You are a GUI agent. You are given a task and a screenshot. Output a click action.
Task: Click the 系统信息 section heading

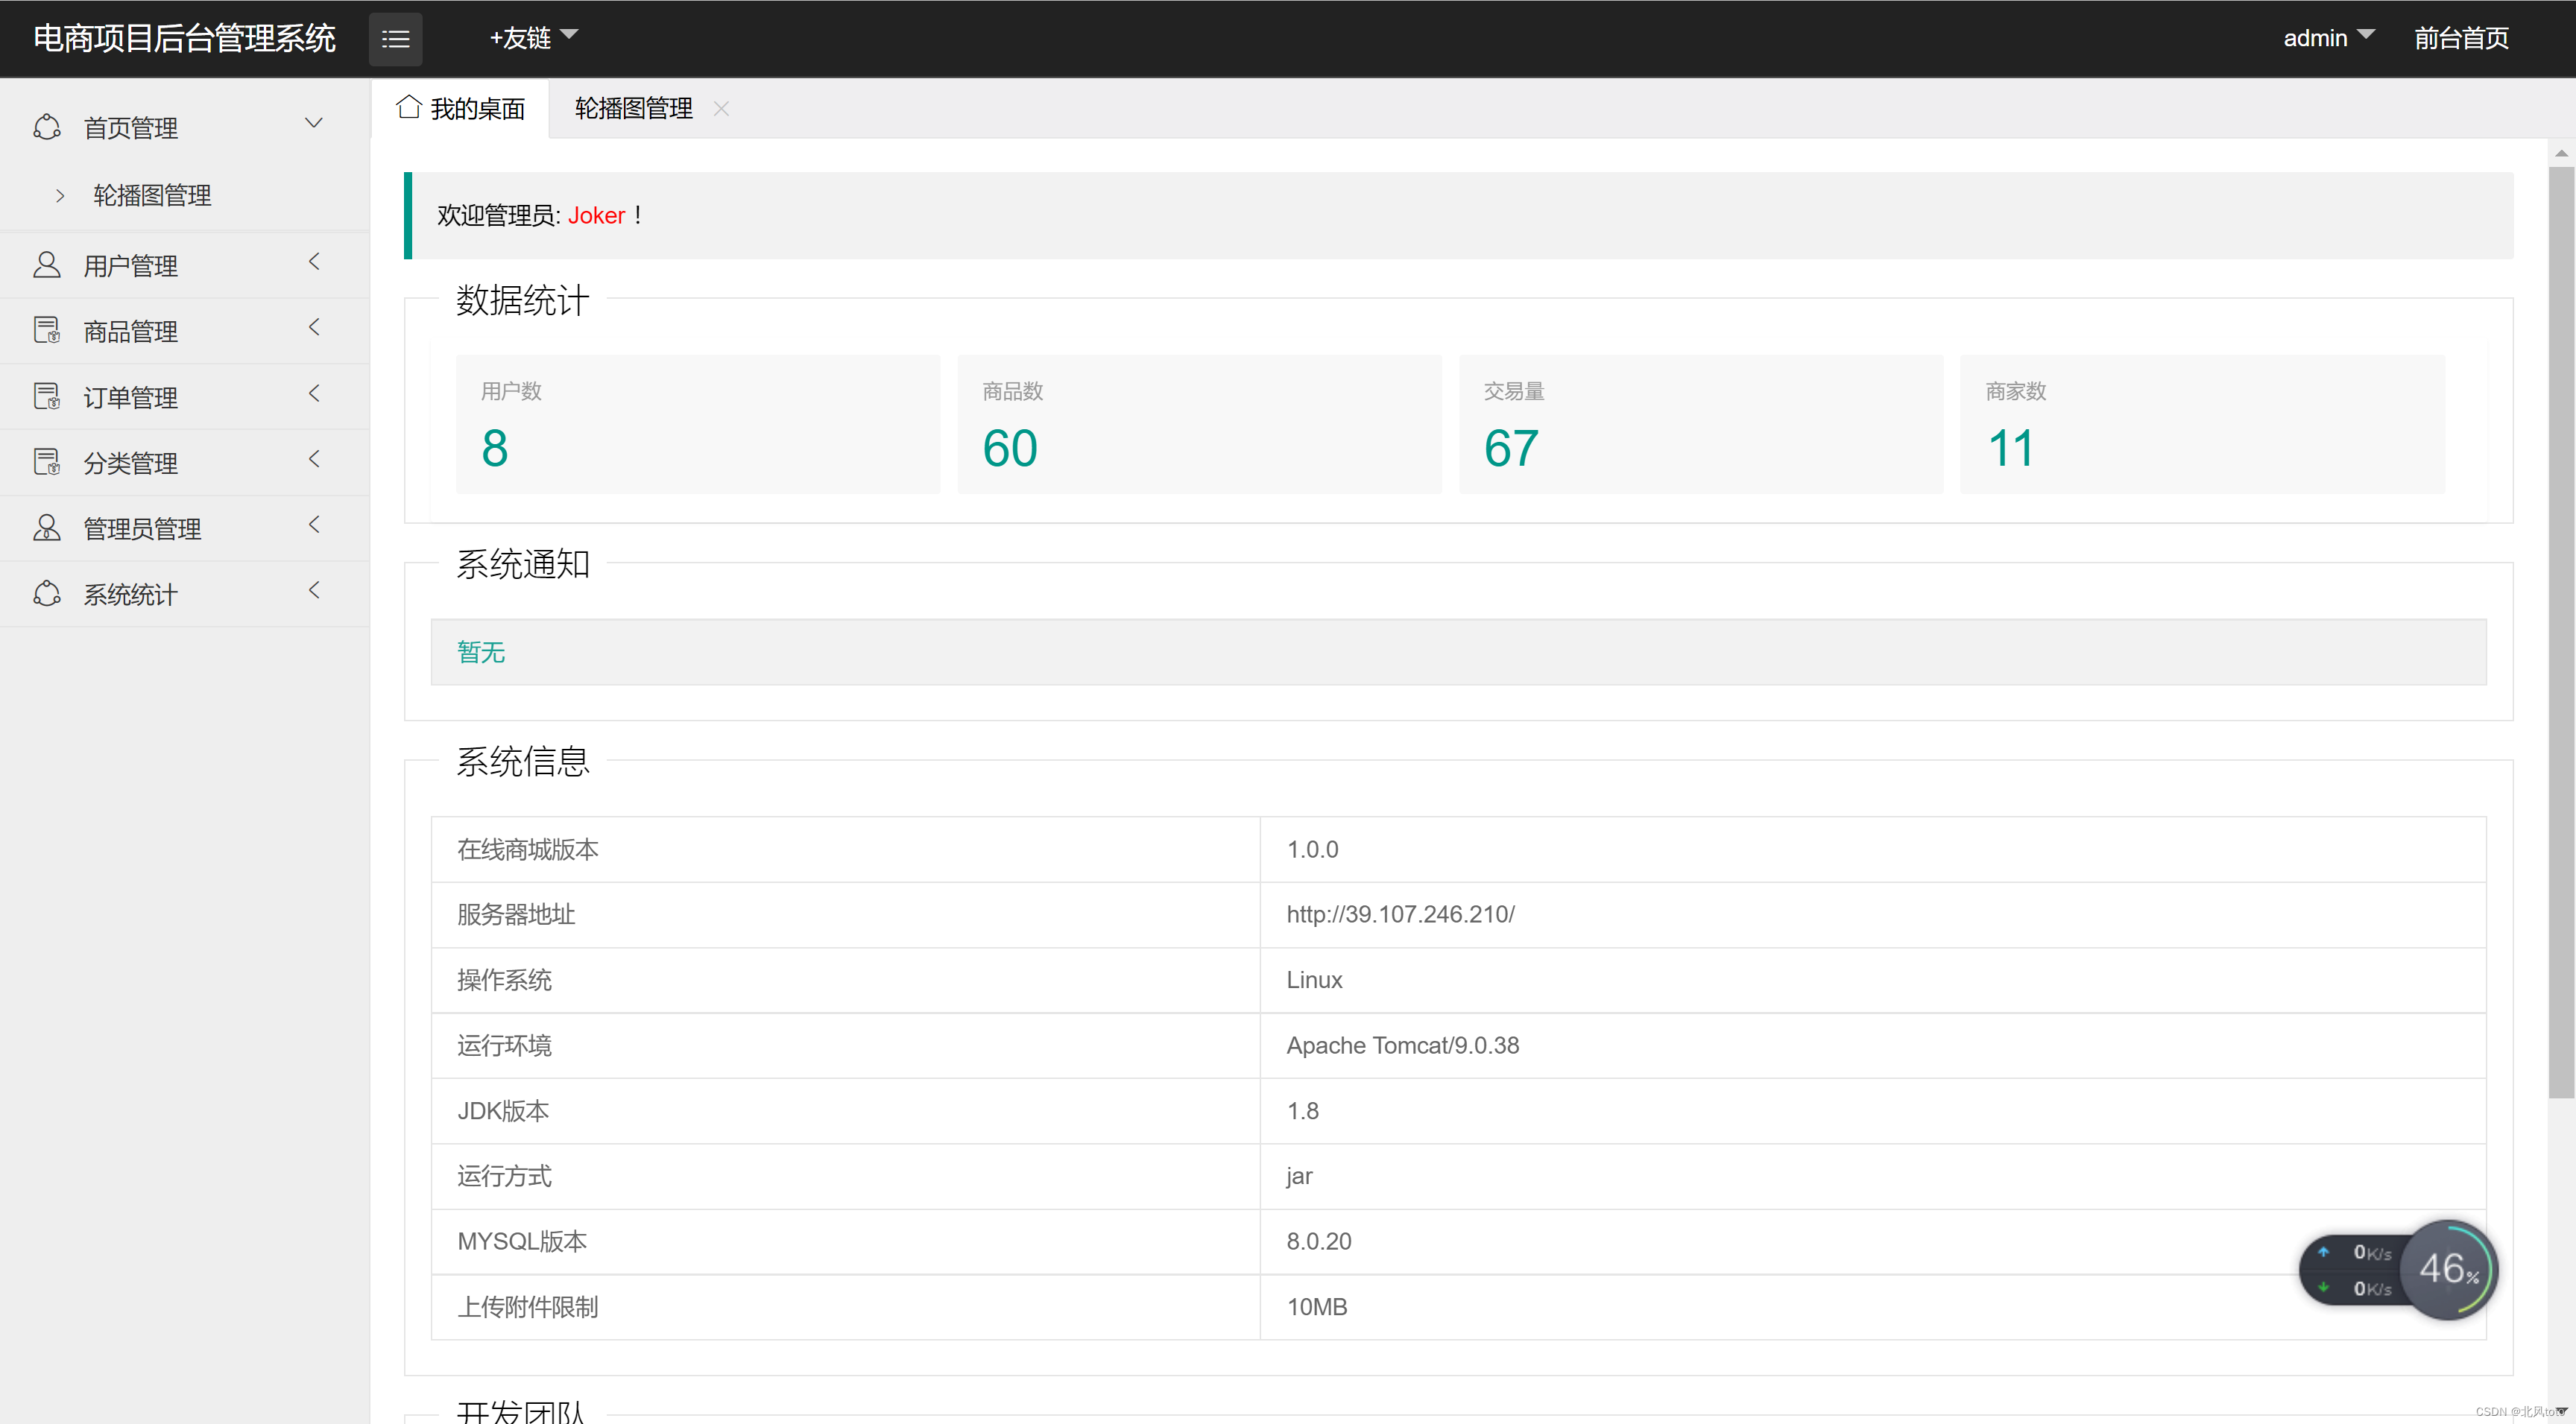click(x=523, y=762)
